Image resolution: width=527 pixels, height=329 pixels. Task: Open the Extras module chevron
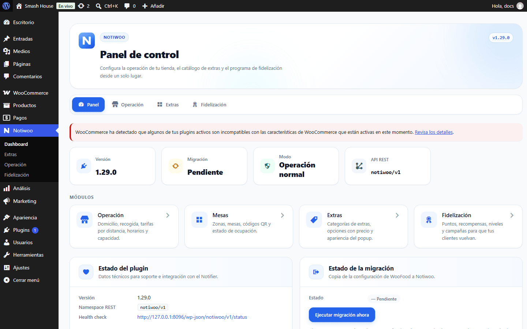tap(397, 215)
